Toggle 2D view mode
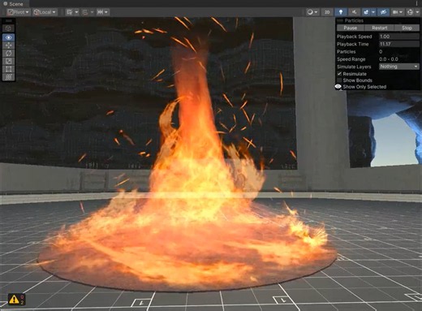The image size is (422, 311). [x=327, y=12]
